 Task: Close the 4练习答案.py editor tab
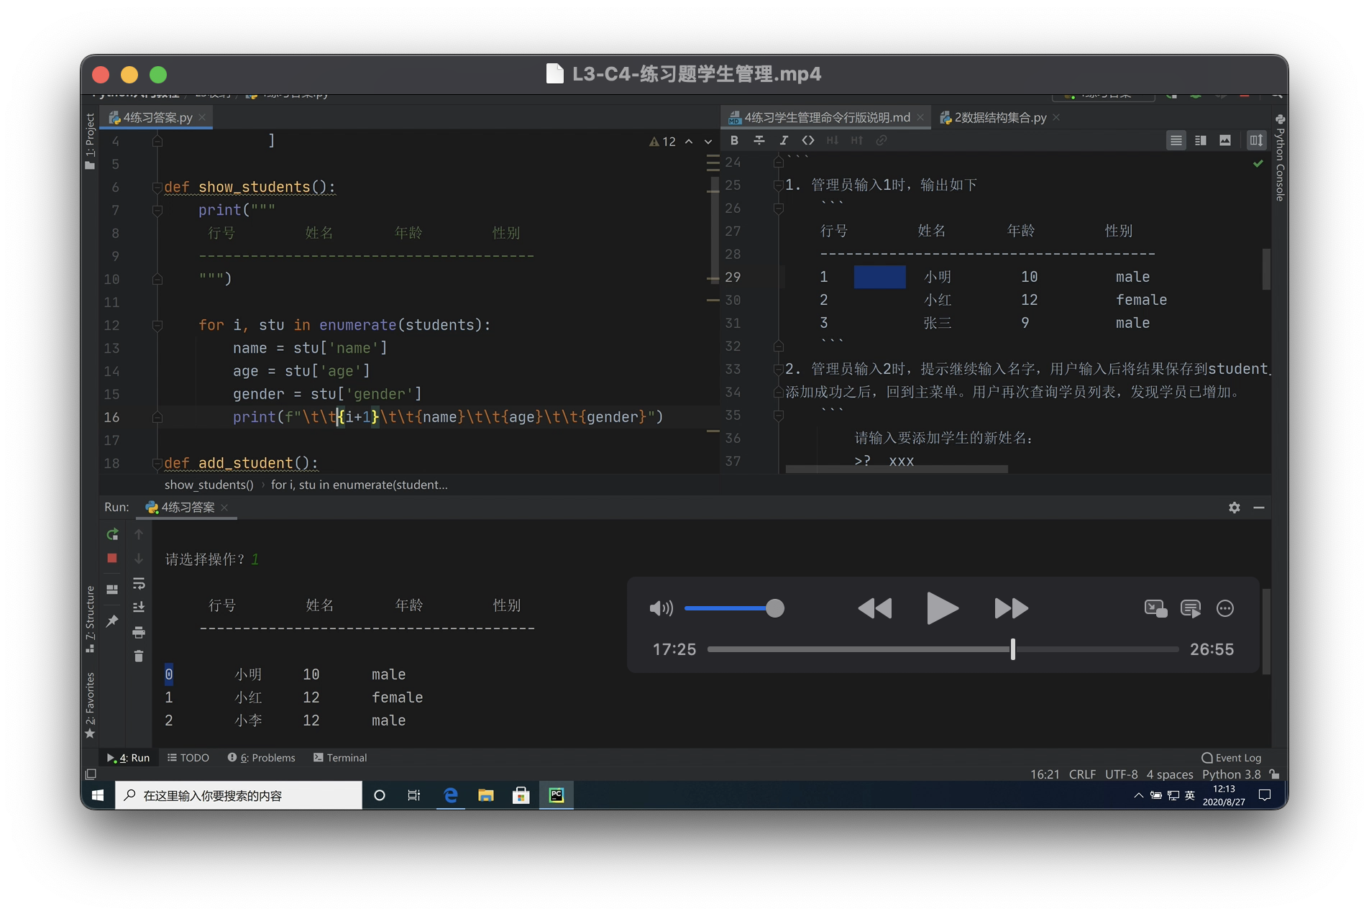pos(203,117)
